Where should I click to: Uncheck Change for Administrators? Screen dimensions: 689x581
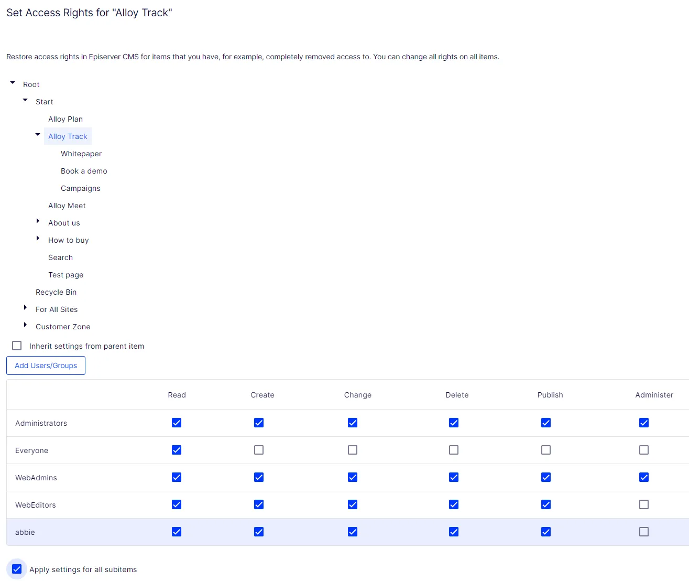[x=353, y=423]
